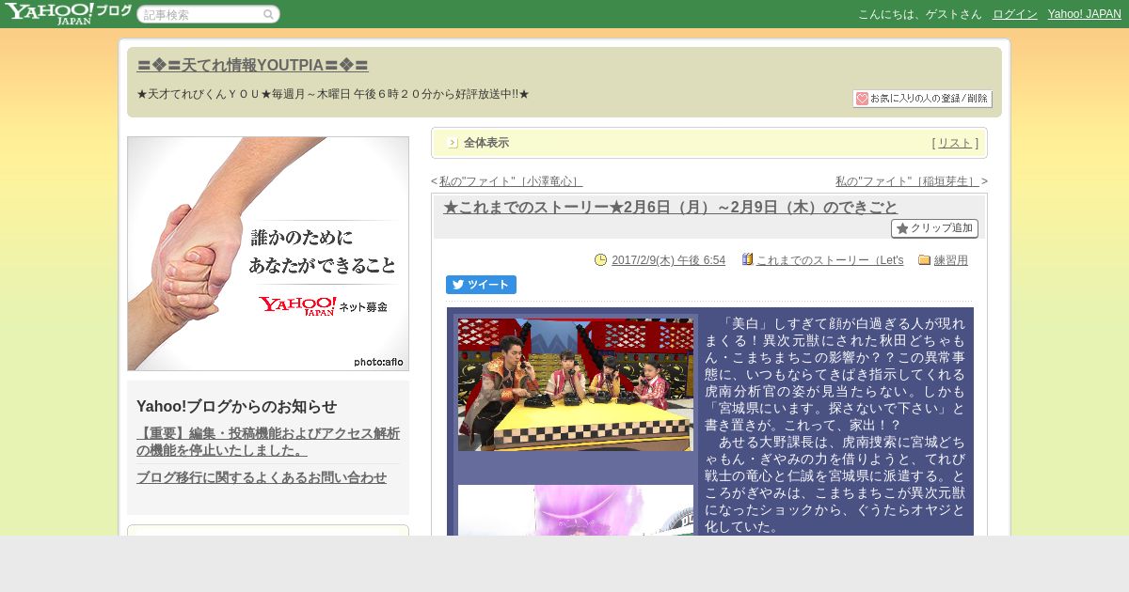
Task: Open the date link 2017/2/9(木) 午後 6:54
Action: click(668, 260)
